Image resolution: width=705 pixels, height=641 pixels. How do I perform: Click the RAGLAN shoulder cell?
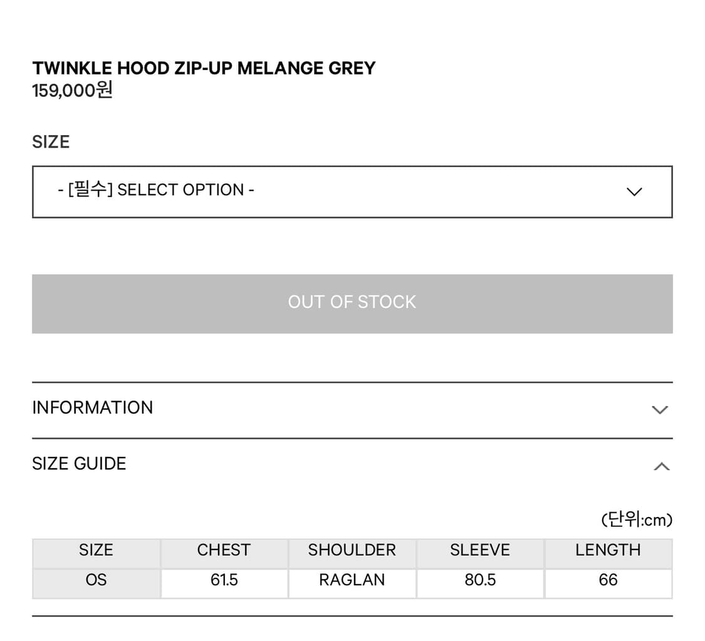point(352,580)
